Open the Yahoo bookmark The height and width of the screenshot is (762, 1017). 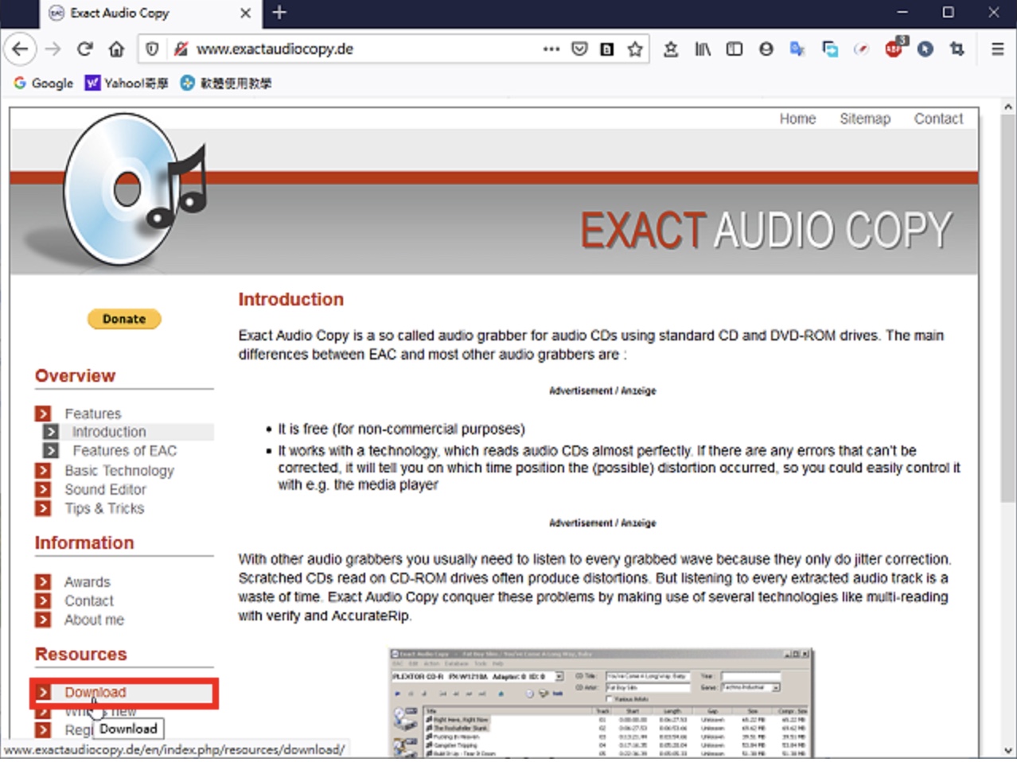(x=127, y=83)
